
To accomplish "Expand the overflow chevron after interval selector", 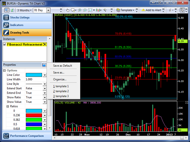I will (x=61, y=10).
